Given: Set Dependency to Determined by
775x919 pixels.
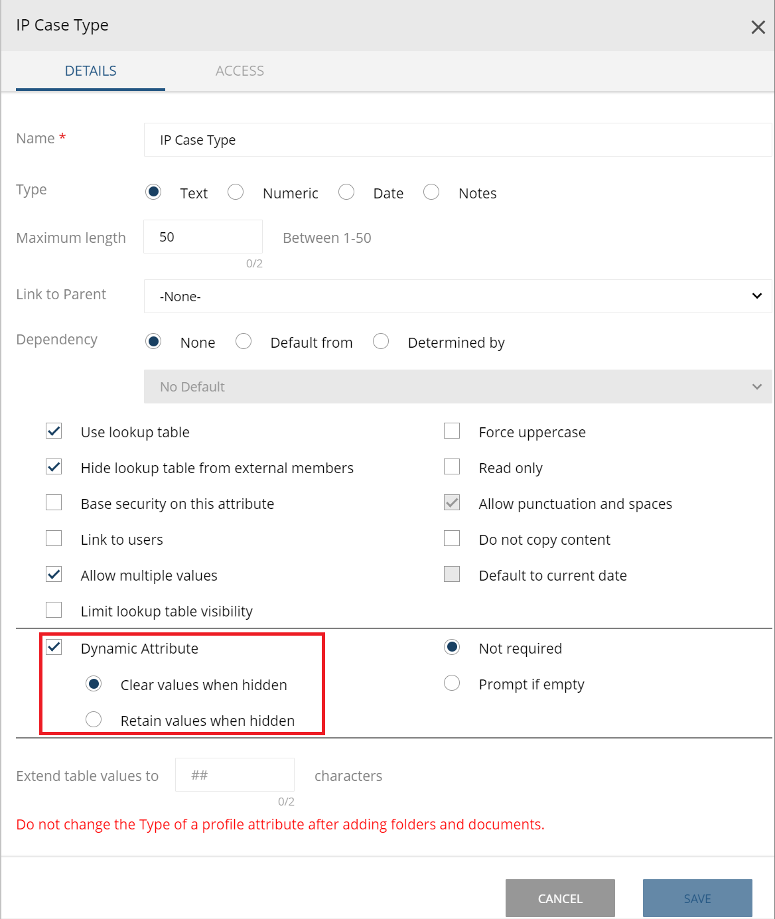Looking at the screenshot, I should [x=382, y=341].
